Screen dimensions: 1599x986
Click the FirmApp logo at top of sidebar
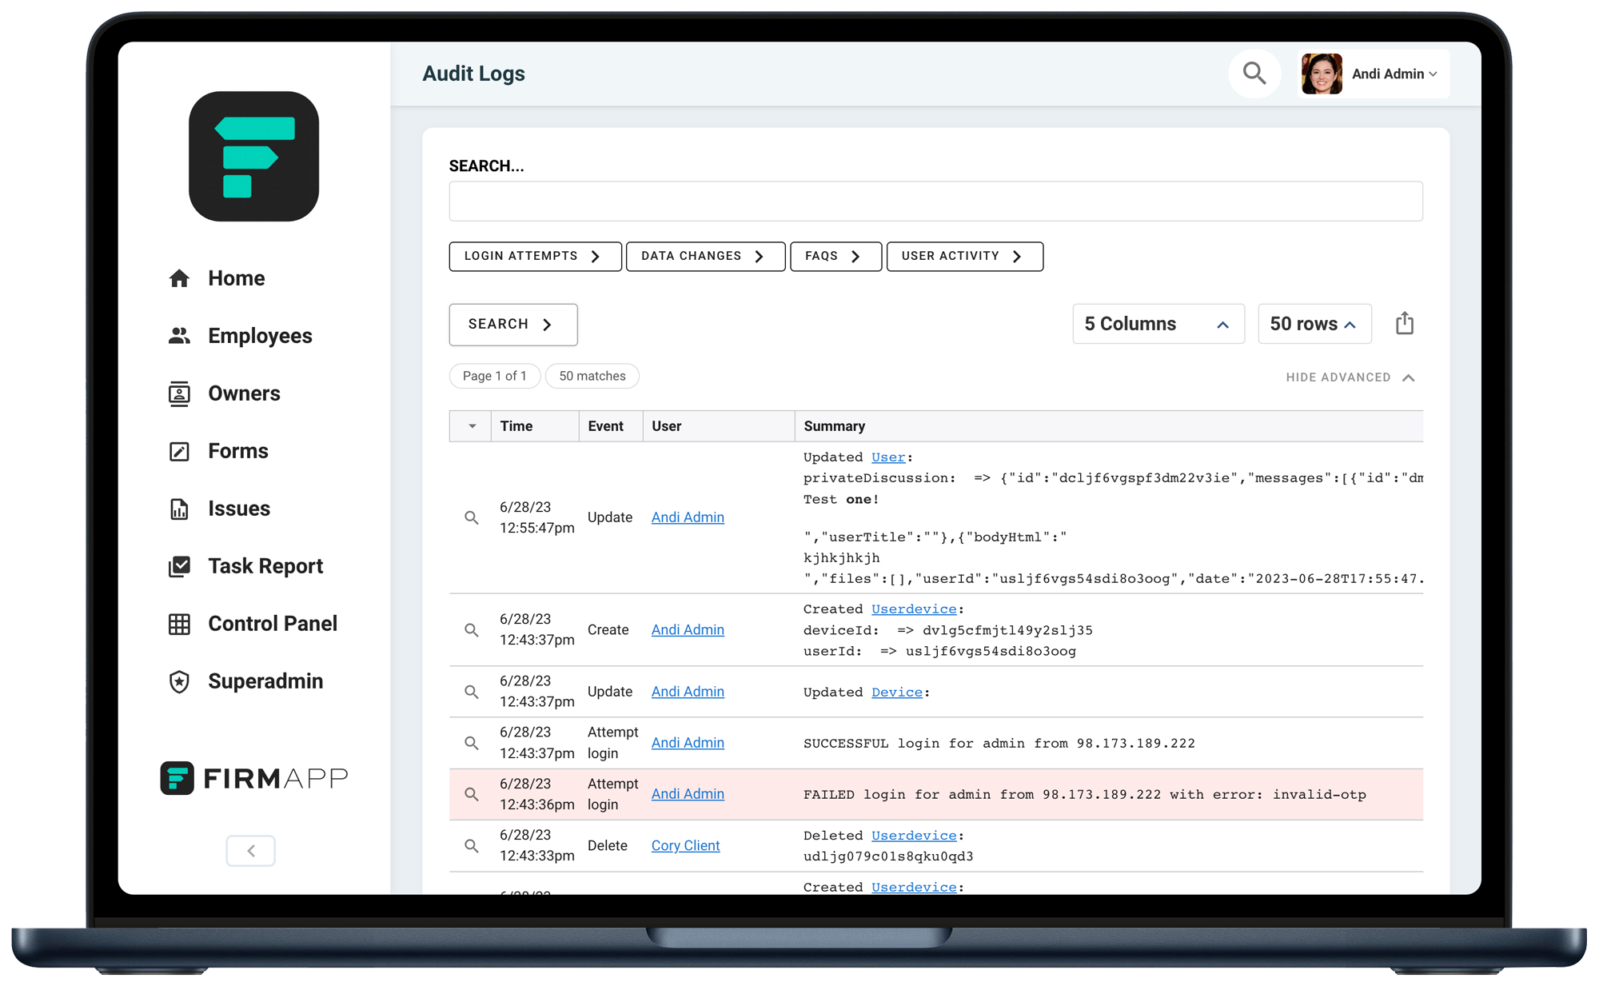(x=253, y=156)
